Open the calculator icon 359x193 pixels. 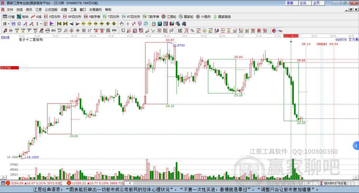coord(160,24)
